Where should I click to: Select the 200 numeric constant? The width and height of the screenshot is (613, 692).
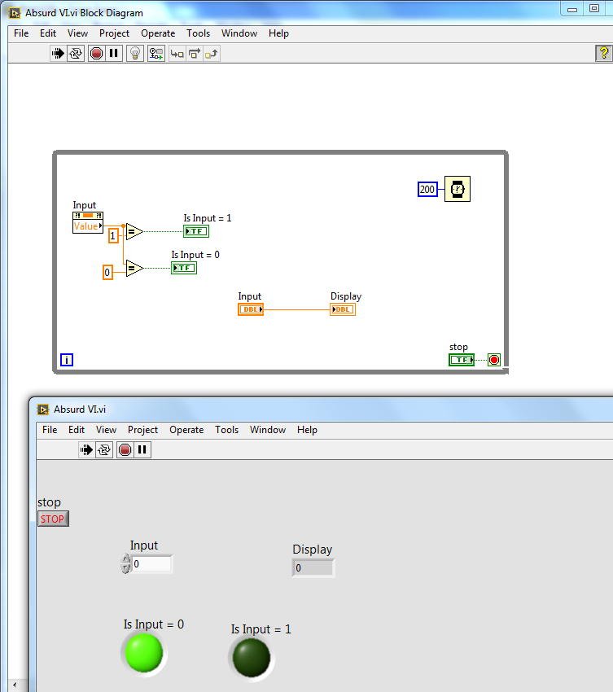(x=427, y=190)
